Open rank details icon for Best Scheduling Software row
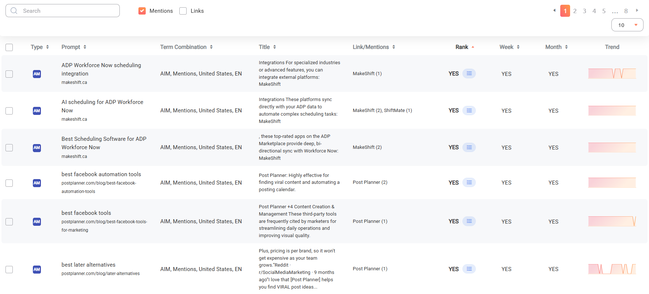Image resolution: width=649 pixels, height=294 pixels. point(469,147)
